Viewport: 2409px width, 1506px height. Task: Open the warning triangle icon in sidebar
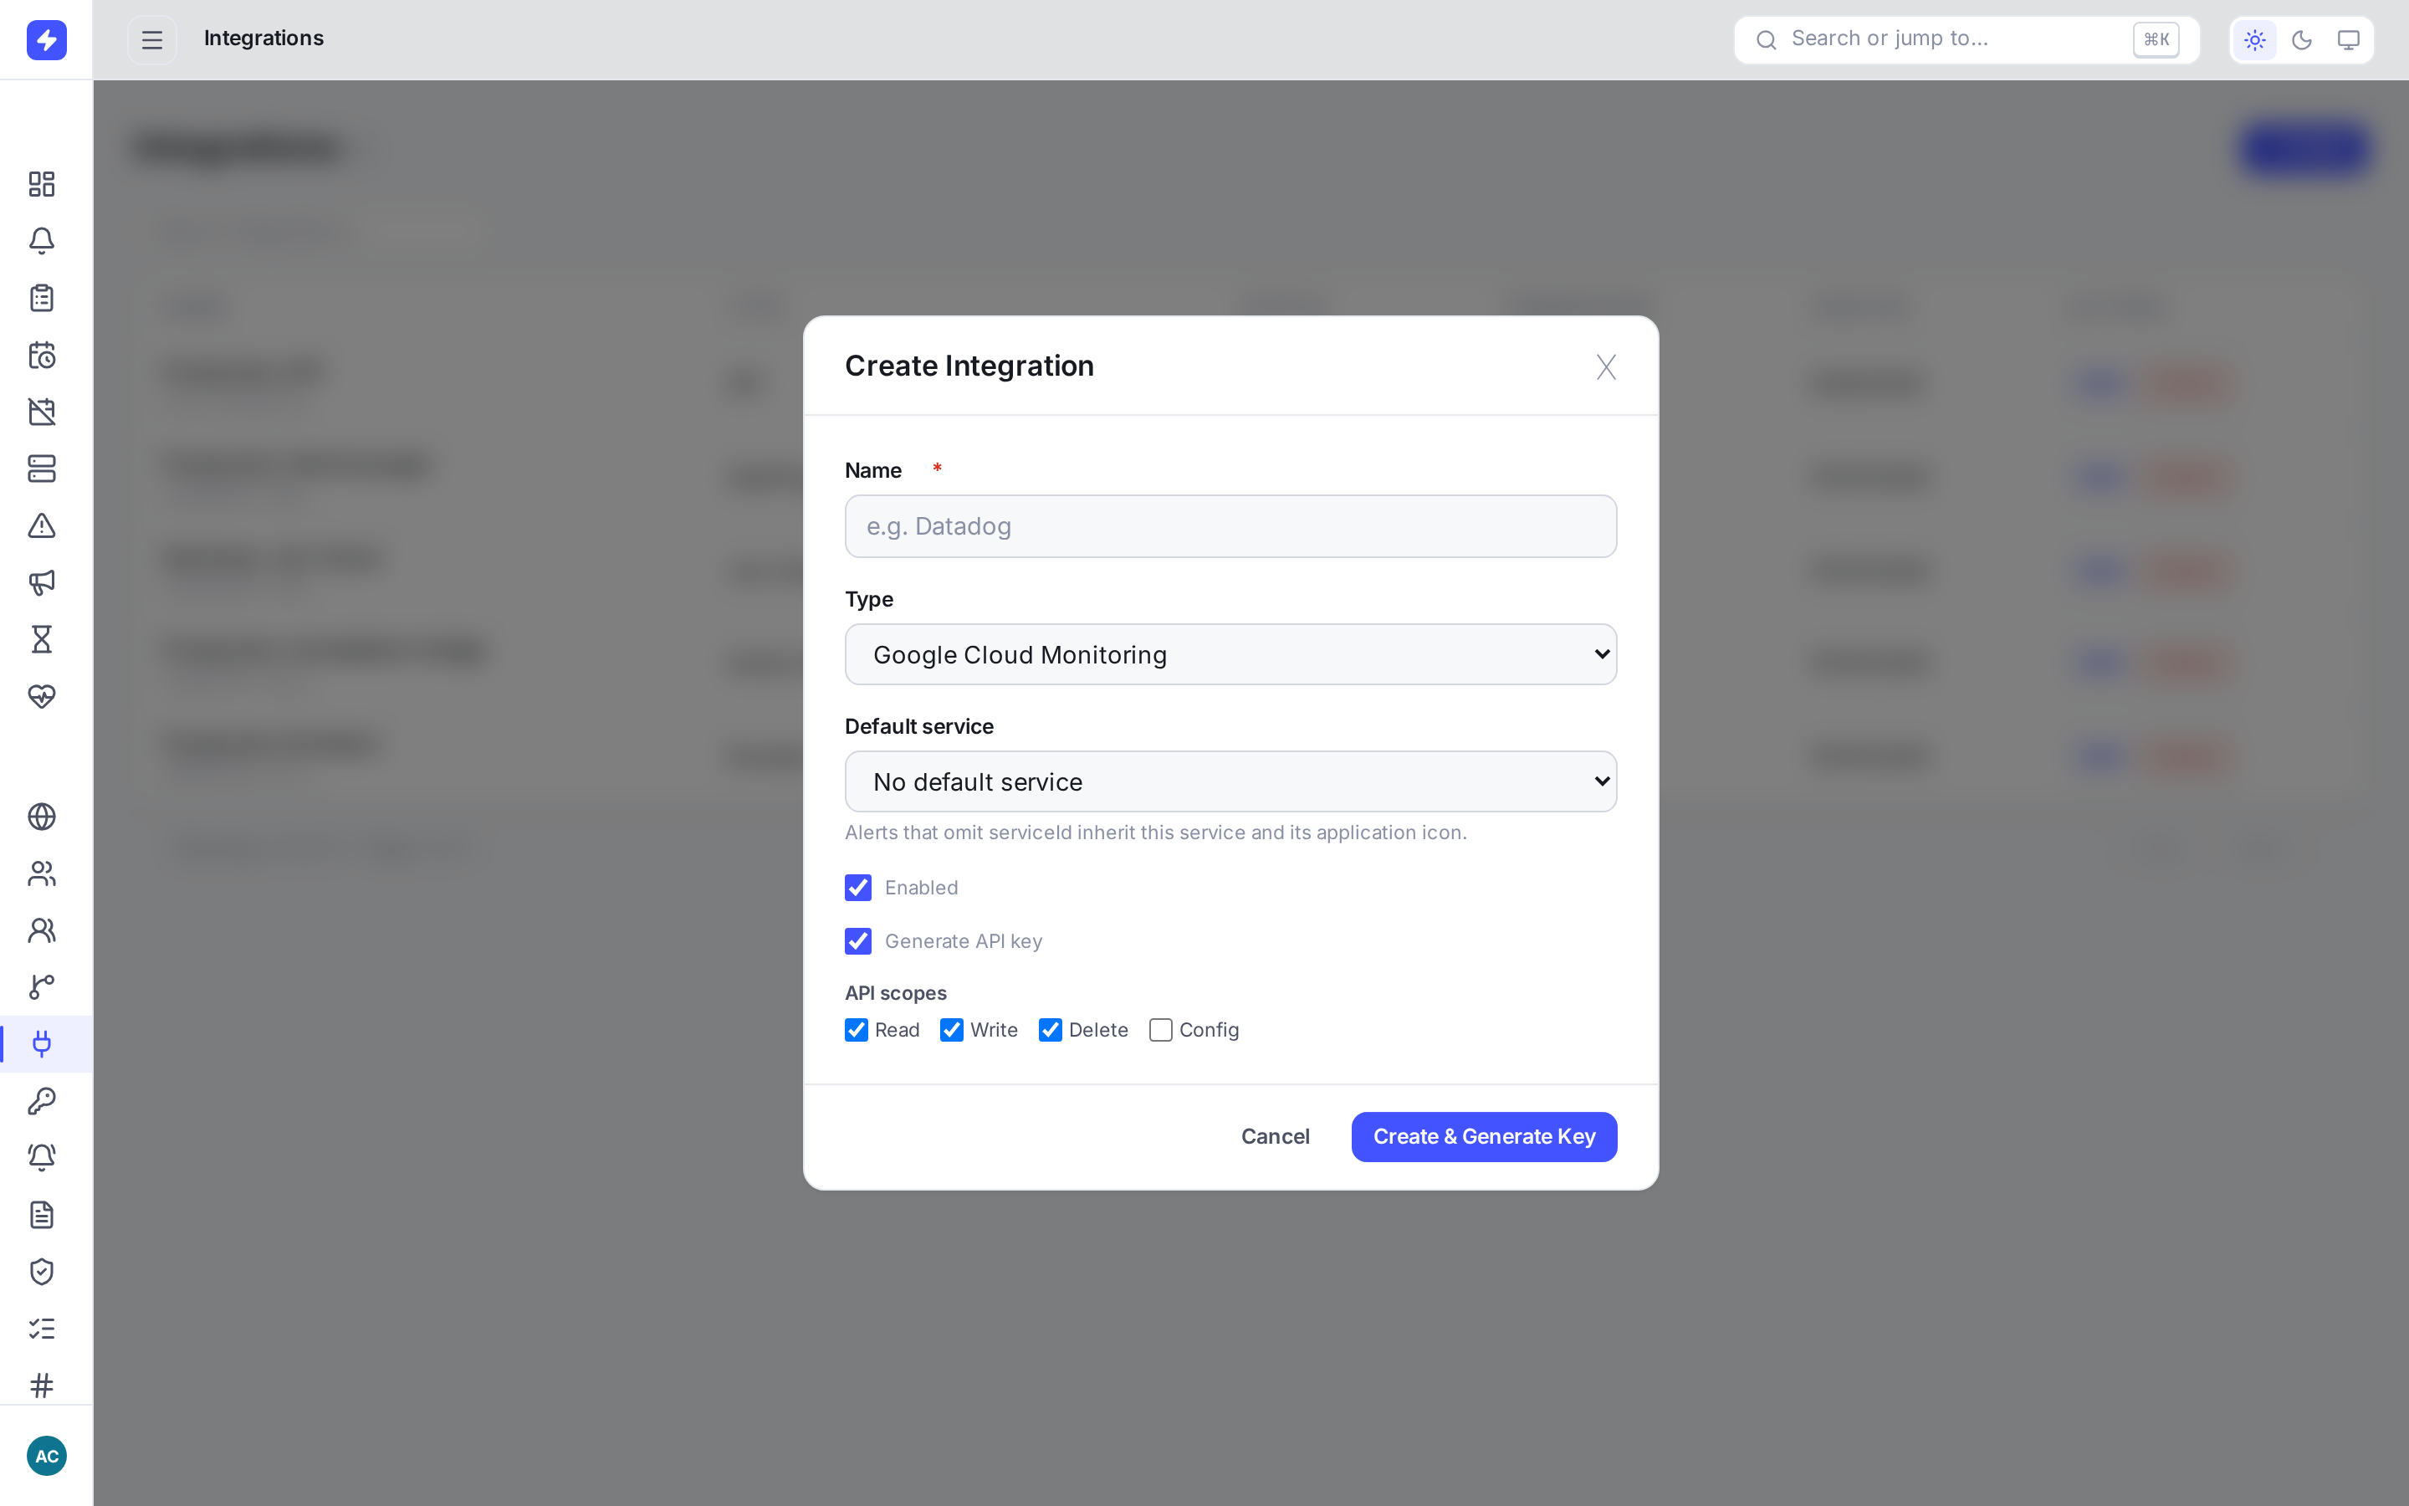tap(42, 525)
